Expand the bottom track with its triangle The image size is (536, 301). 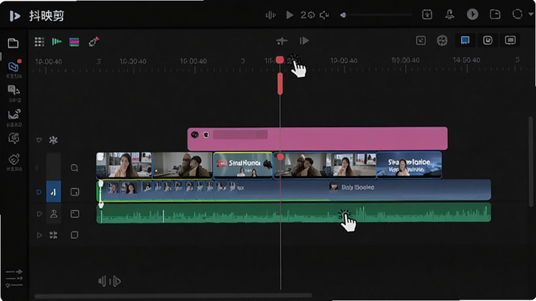40,235
